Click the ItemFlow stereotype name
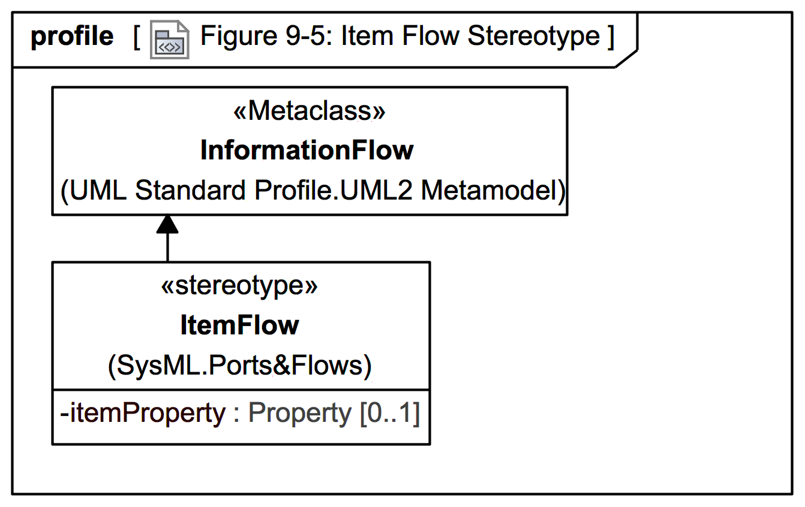The height and width of the screenshot is (507, 805). point(239,325)
